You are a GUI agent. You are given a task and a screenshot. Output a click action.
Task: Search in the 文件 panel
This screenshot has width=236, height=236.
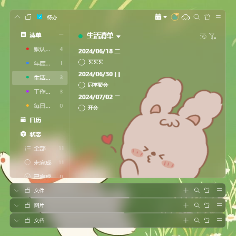tap(197, 191)
